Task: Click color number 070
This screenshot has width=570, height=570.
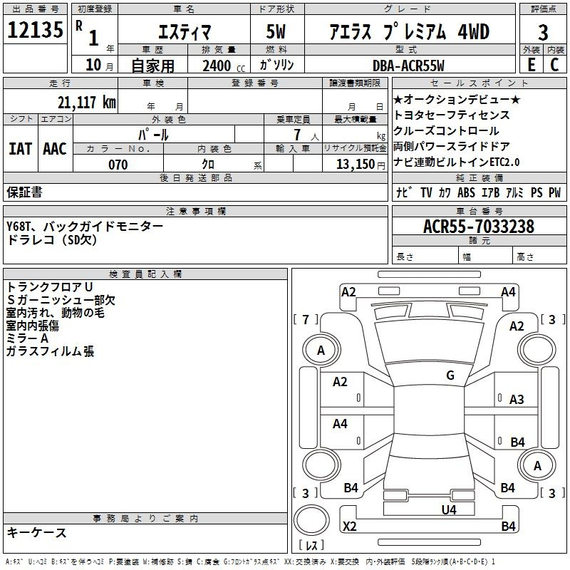Action: click(x=118, y=165)
